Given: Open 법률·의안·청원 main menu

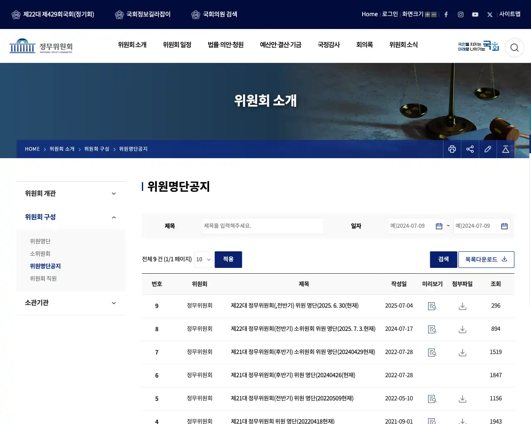Looking at the screenshot, I should (x=226, y=45).
